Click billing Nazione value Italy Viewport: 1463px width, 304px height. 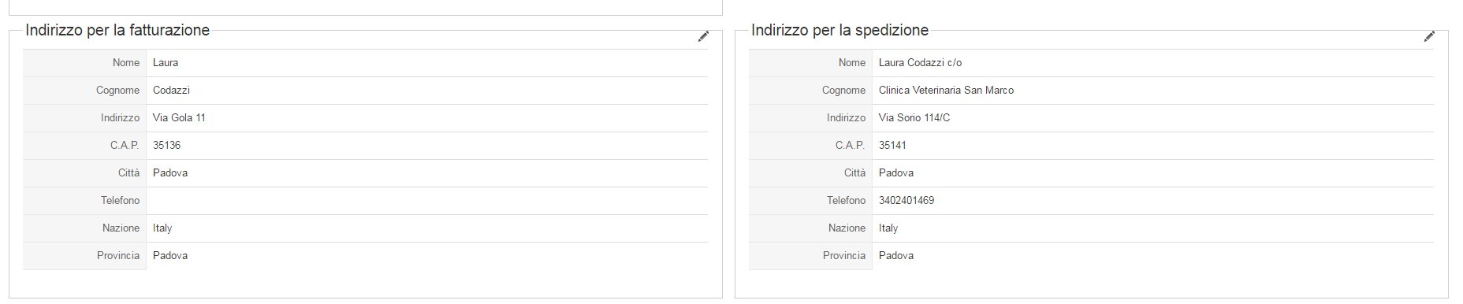point(162,228)
